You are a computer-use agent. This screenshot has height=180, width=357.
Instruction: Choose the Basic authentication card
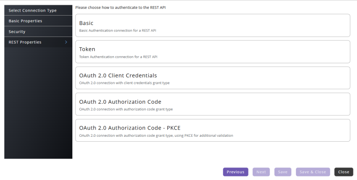(213, 25)
